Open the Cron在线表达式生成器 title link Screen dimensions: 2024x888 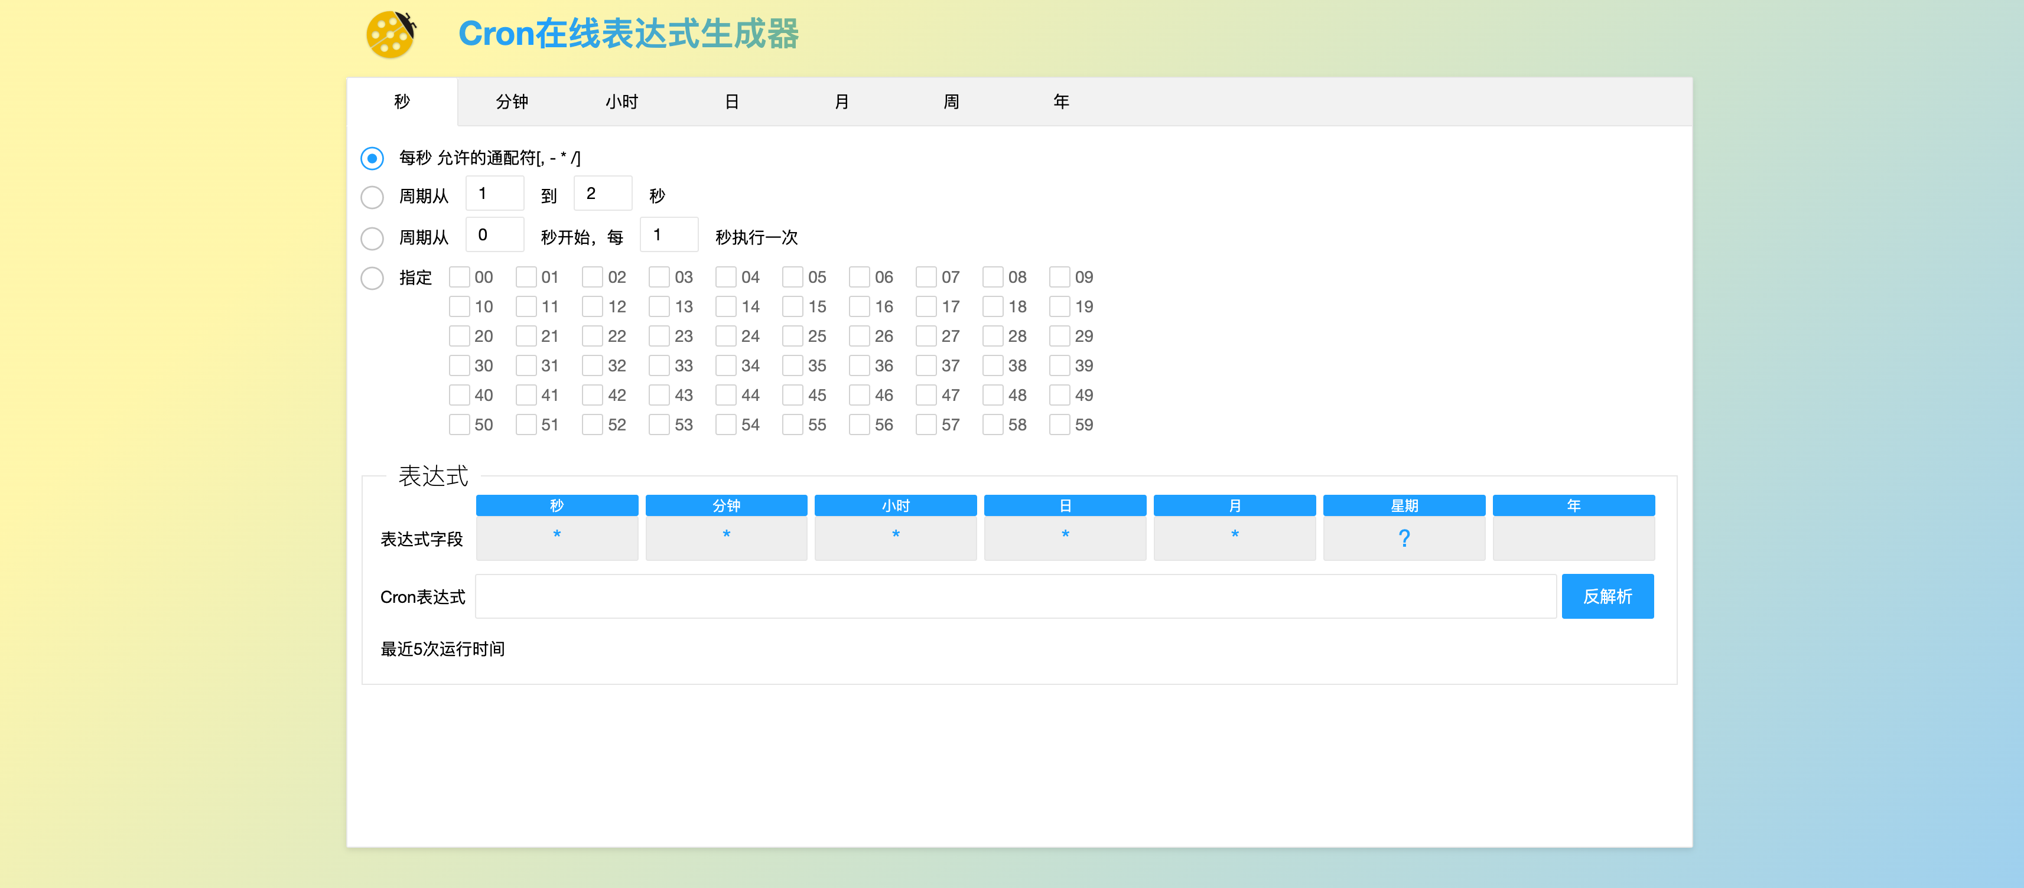(629, 34)
